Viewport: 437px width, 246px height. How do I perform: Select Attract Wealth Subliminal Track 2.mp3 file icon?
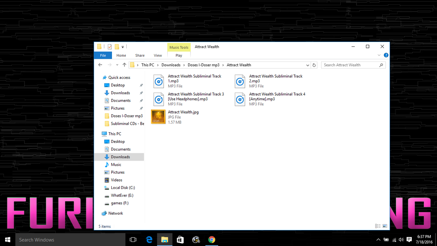240,81
